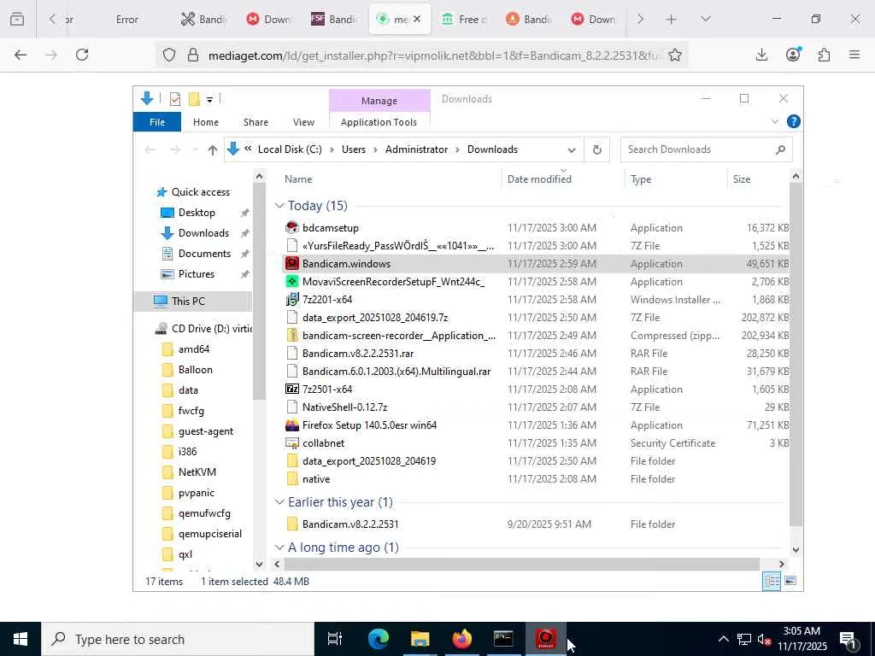875x656 pixels.
Task: Click the New folder quick access icon
Action: point(194,99)
